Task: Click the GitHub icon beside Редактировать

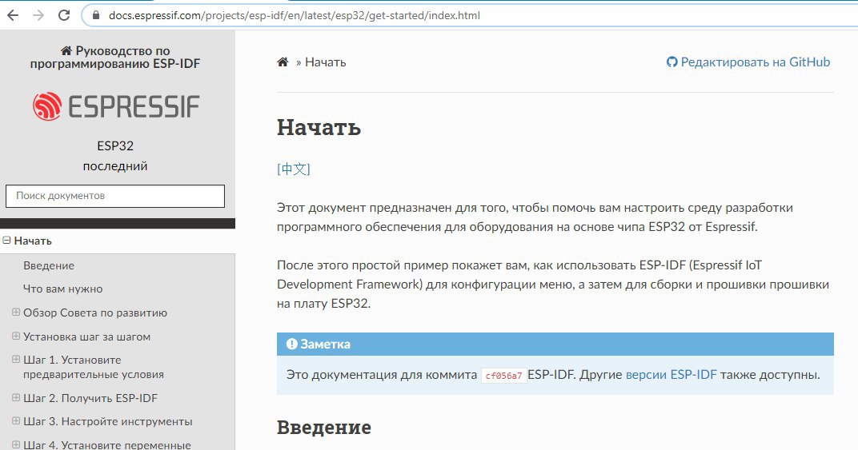Action: click(672, 62)
